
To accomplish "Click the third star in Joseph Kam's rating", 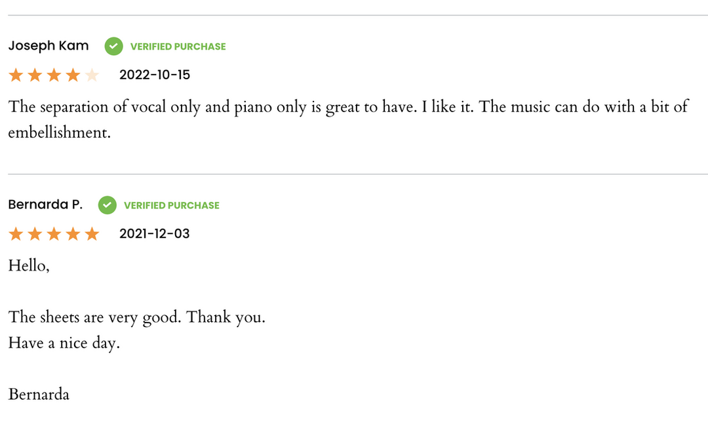I will tap(54, 75).
